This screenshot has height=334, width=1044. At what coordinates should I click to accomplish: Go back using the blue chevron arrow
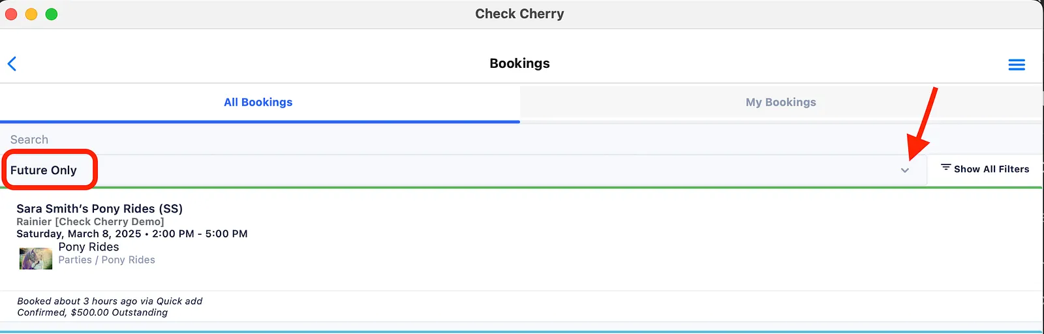[12, 63]
